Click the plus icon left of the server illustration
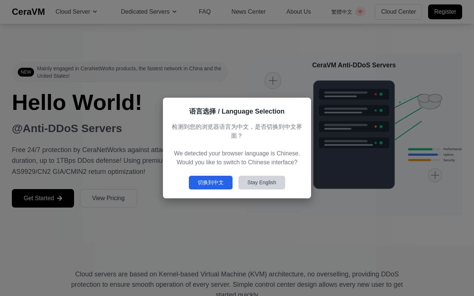The image size is (474, 296). tap(273, 81)
